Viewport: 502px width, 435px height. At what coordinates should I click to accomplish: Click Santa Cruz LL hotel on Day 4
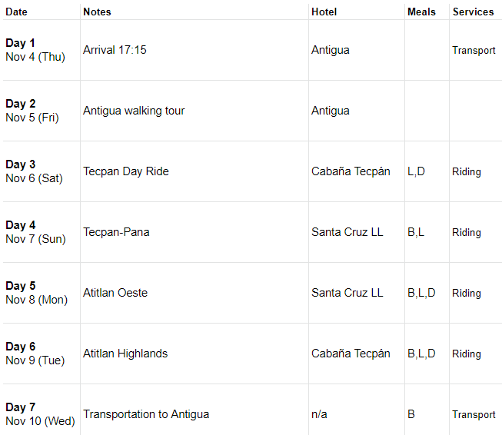pos(347,232)
